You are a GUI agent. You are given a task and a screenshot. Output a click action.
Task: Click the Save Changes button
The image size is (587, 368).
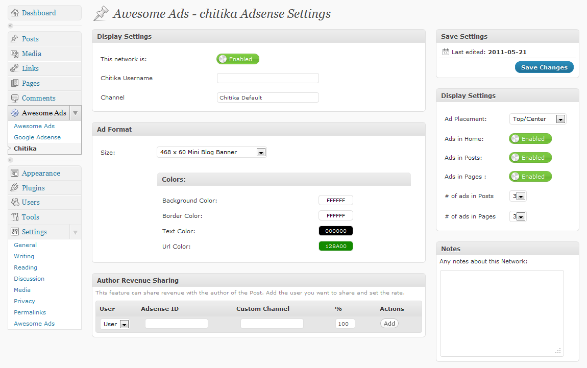544,67
